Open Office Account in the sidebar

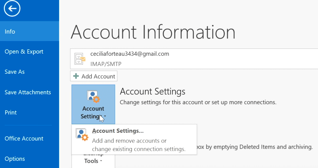pyautogui.click(x=30, y=139)
